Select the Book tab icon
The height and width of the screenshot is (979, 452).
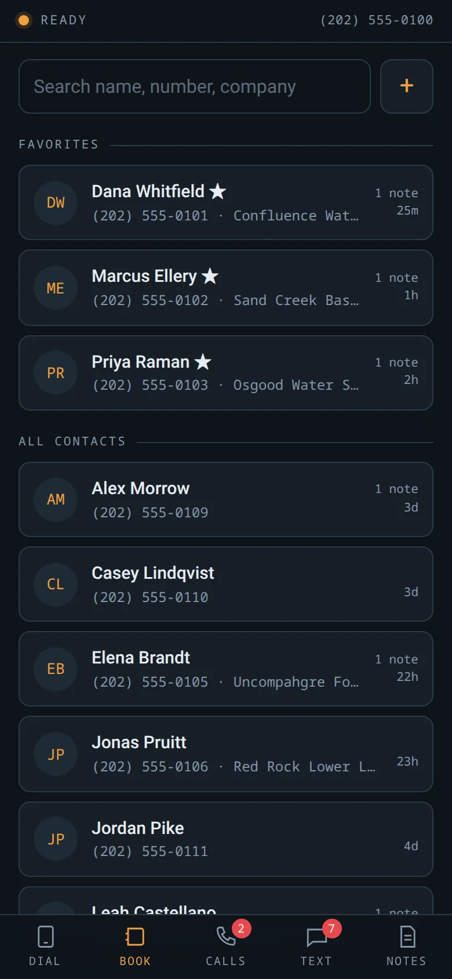coord(135,937)
